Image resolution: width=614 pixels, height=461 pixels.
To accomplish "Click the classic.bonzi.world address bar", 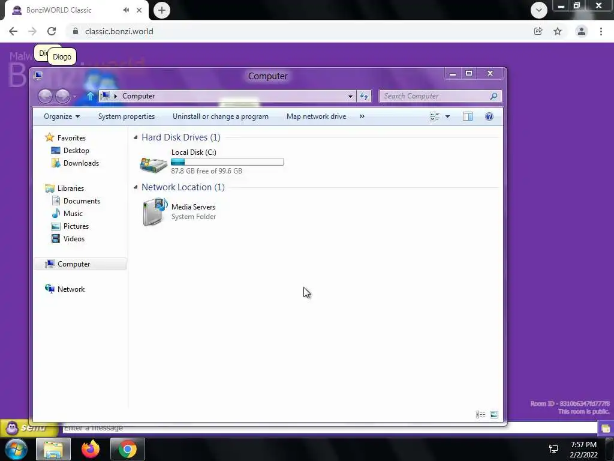I will tap(297, 31).
